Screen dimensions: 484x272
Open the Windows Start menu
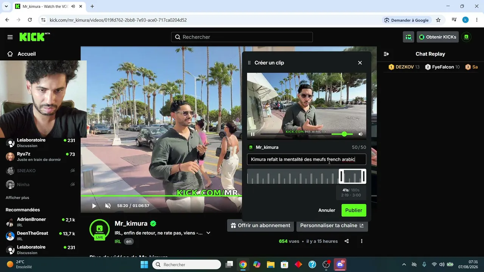pyautogui.click(x=144, y=264)
